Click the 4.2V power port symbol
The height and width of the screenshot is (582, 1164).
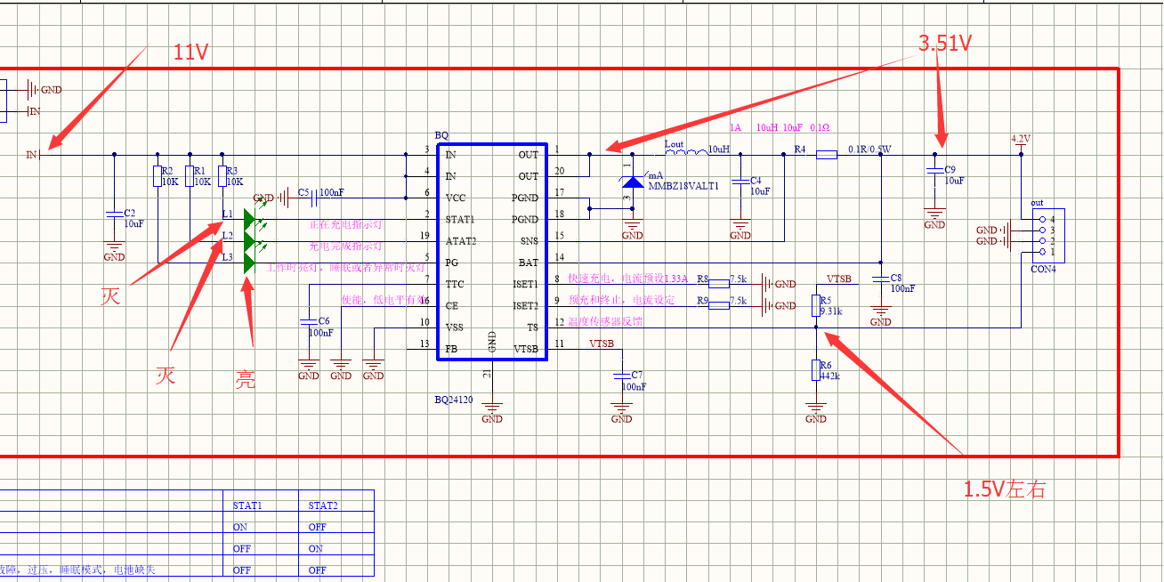click(x=1021, y=140)
